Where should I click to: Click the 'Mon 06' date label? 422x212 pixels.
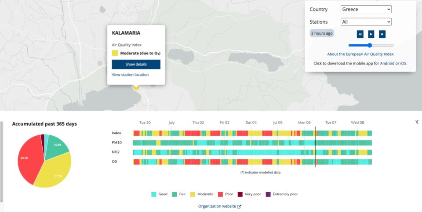coord(304,122)
